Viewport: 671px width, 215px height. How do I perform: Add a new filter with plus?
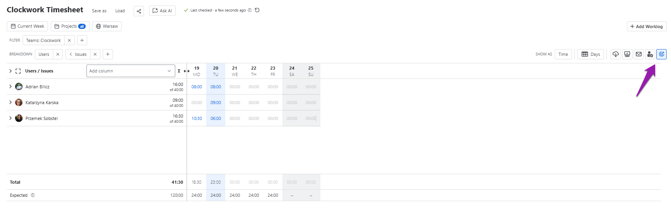(x=82, y=40)
